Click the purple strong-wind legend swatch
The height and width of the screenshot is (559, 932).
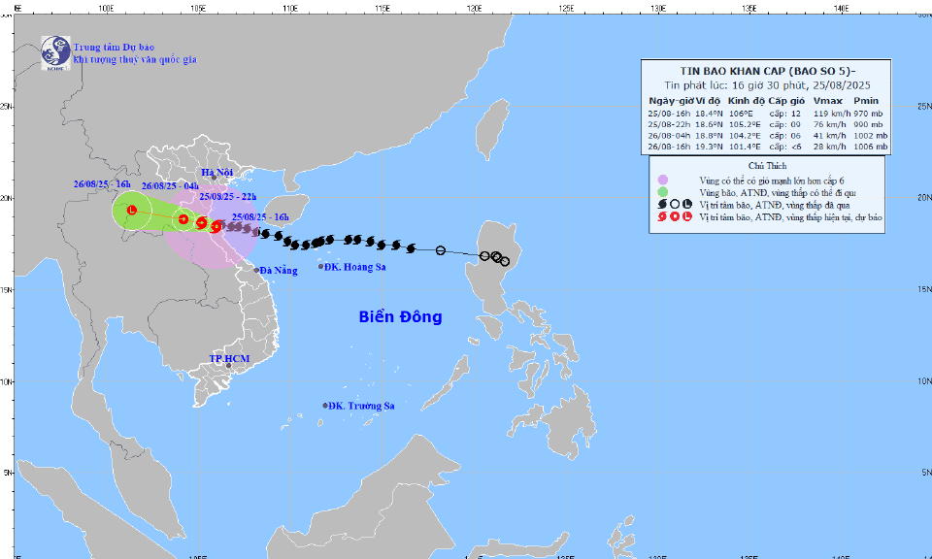click(663, 180)
